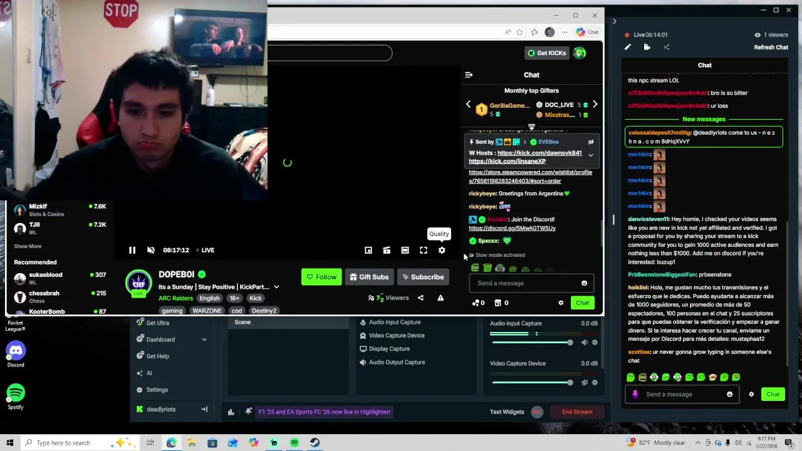Open the Kick profile avatar menu
The height and width of the screenshot is (451, 802).
(580, 53)
